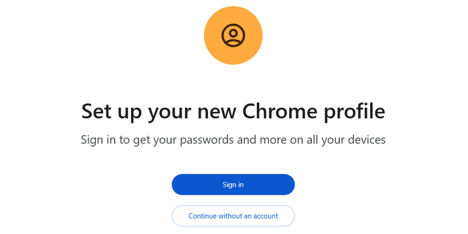Sign in to sync your Chrome profile

[x=233, y=185]
